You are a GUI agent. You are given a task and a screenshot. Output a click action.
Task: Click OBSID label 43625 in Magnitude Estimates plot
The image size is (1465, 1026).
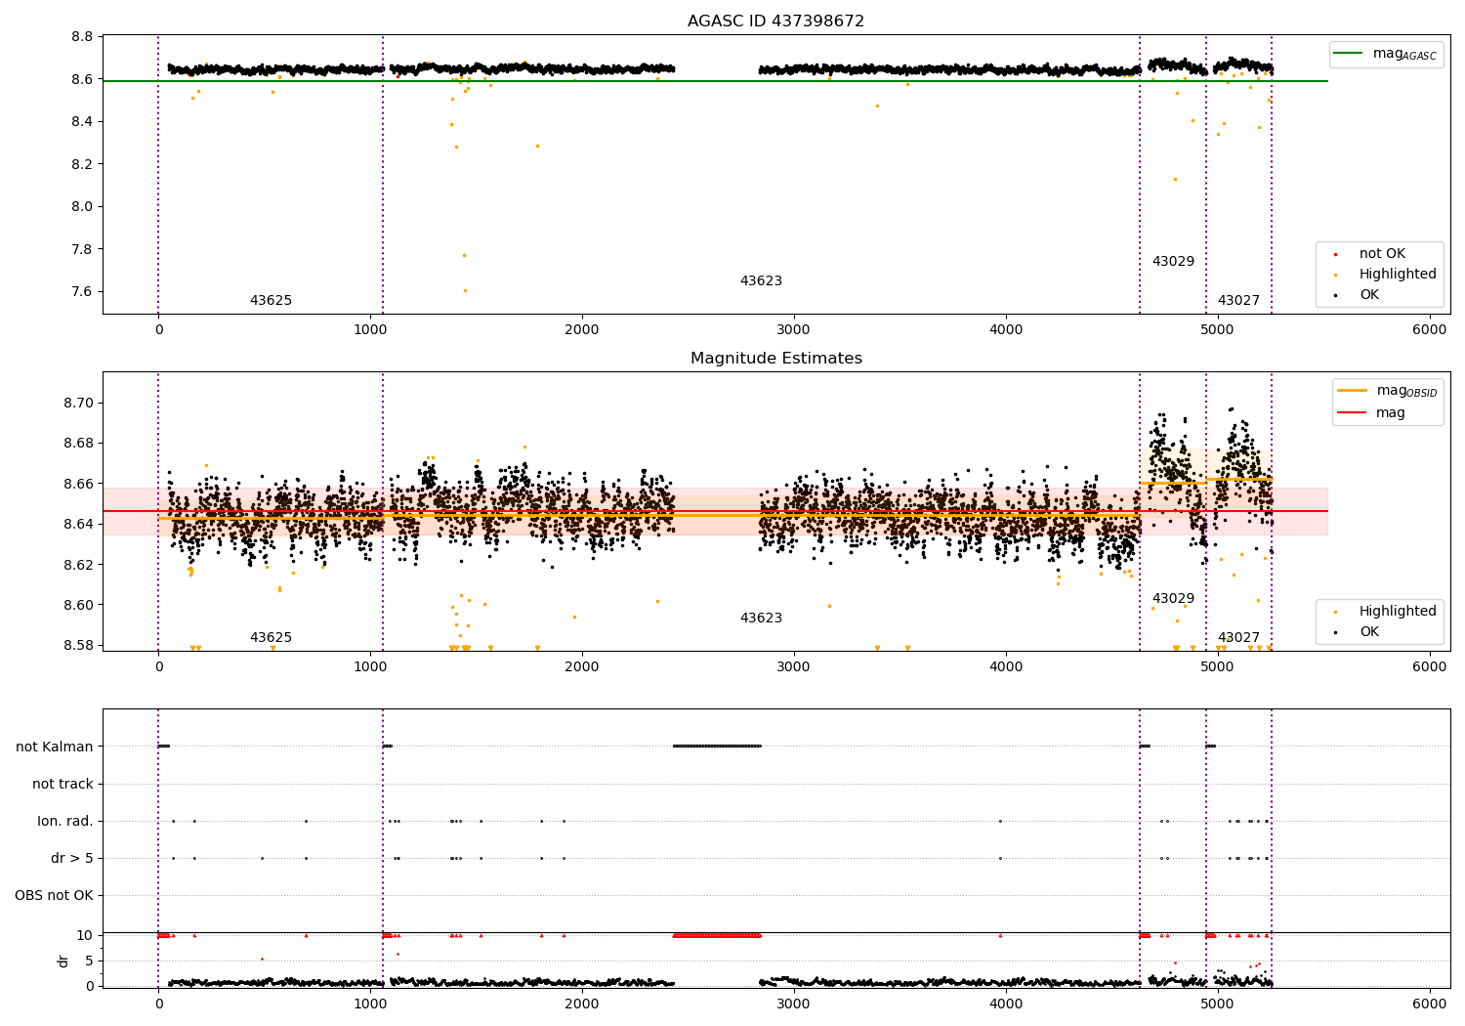click(271, 638)
